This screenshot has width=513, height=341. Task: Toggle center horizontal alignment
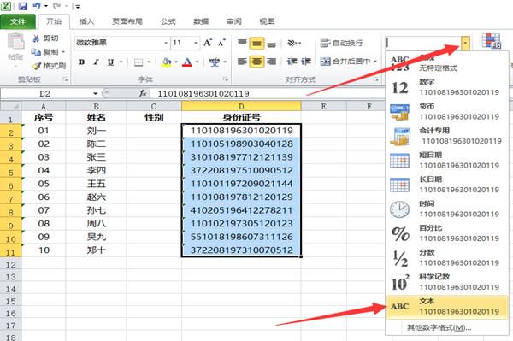tap(256, 62)
